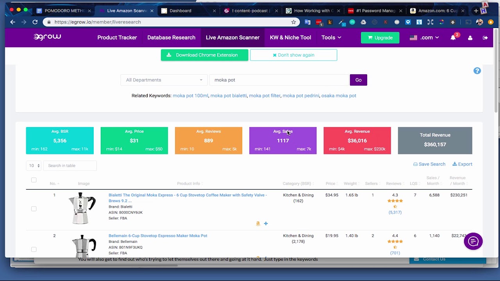This screenshot has width=500, height=281.
Task: Click plus icon under Bialetti product
Action: pos(266,224)
